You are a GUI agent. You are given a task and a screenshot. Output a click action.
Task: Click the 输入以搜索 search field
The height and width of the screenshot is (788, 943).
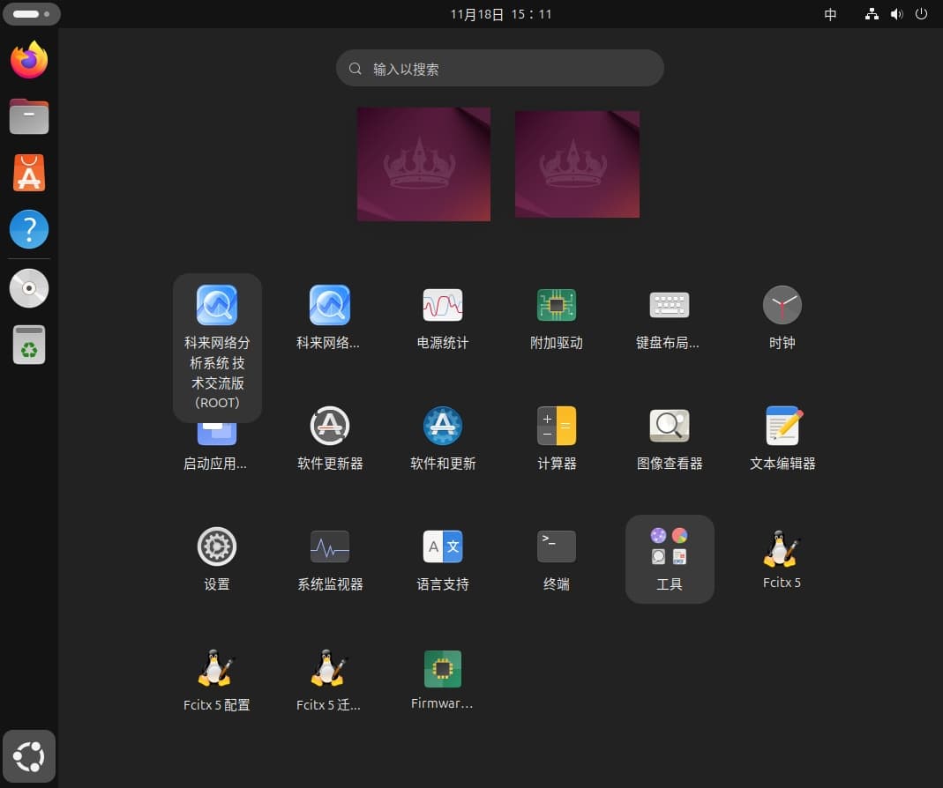coord(499,69)
